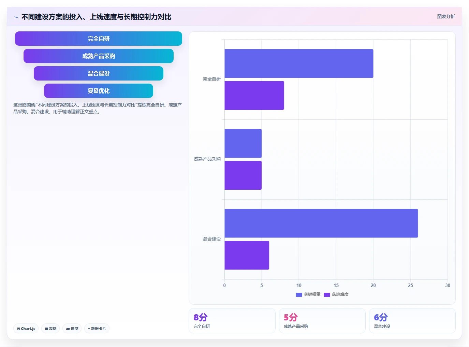
Task: Click the 混合建设 y-axis label
Action: tap(212, 239)
